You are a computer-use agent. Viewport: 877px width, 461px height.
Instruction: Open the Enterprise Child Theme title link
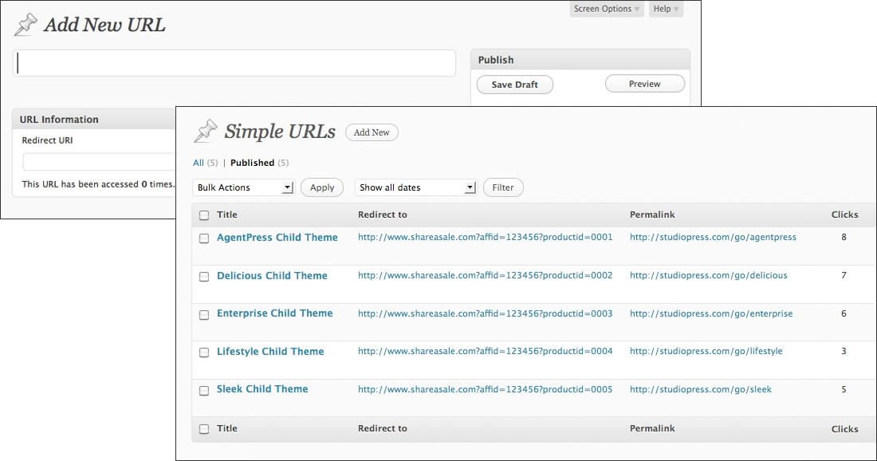tap(274, 313)
